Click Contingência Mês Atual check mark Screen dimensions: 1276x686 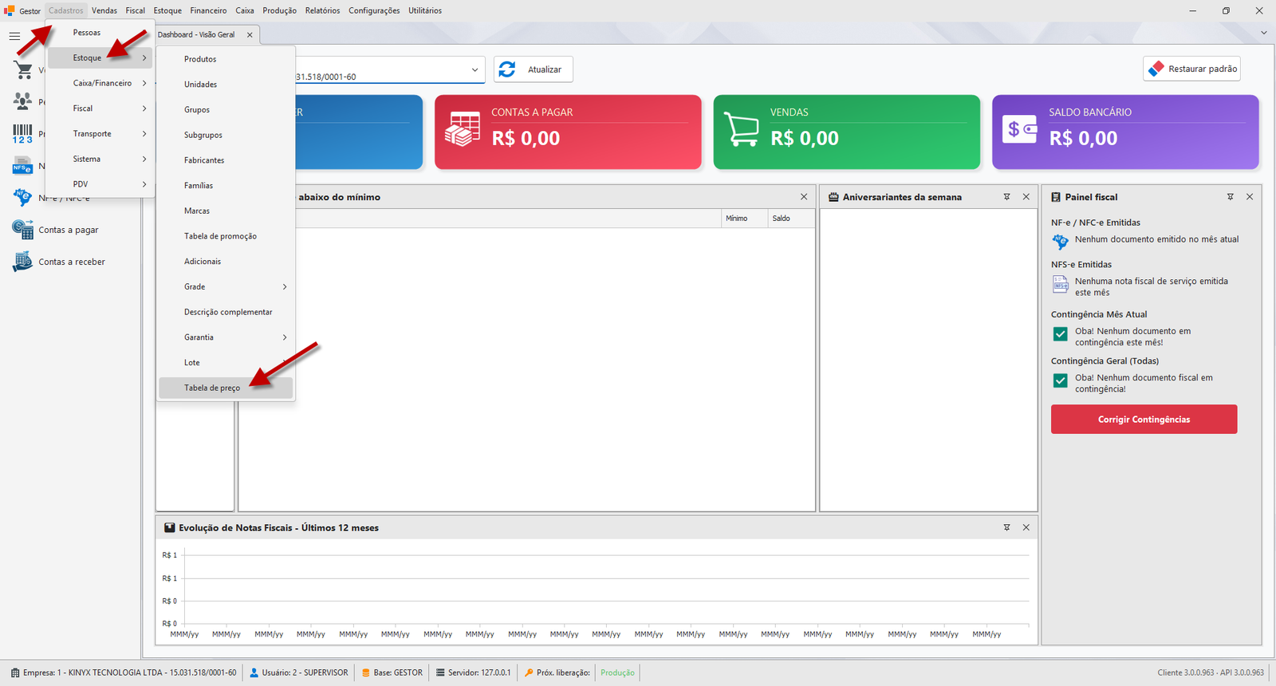(x=1060, y=334)
